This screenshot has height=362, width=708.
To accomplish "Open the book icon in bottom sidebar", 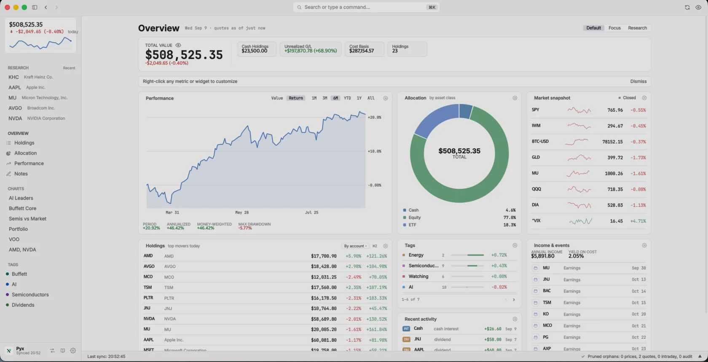I will pos(63,351).
